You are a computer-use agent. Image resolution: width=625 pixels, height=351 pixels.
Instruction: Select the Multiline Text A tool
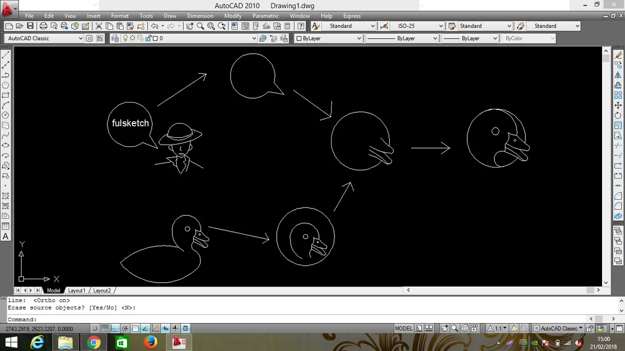(x=6, y=236)
